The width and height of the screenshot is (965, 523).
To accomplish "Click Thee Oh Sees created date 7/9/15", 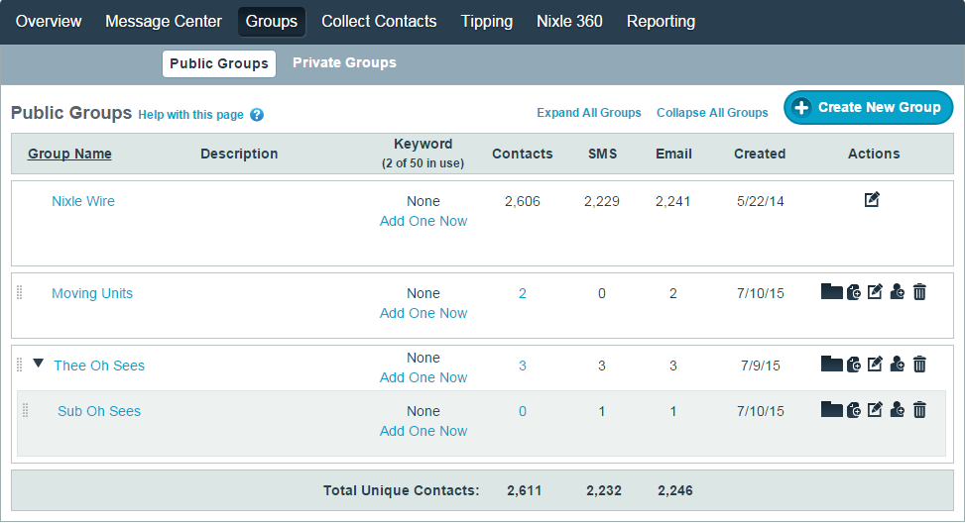I will coord(760,366).
